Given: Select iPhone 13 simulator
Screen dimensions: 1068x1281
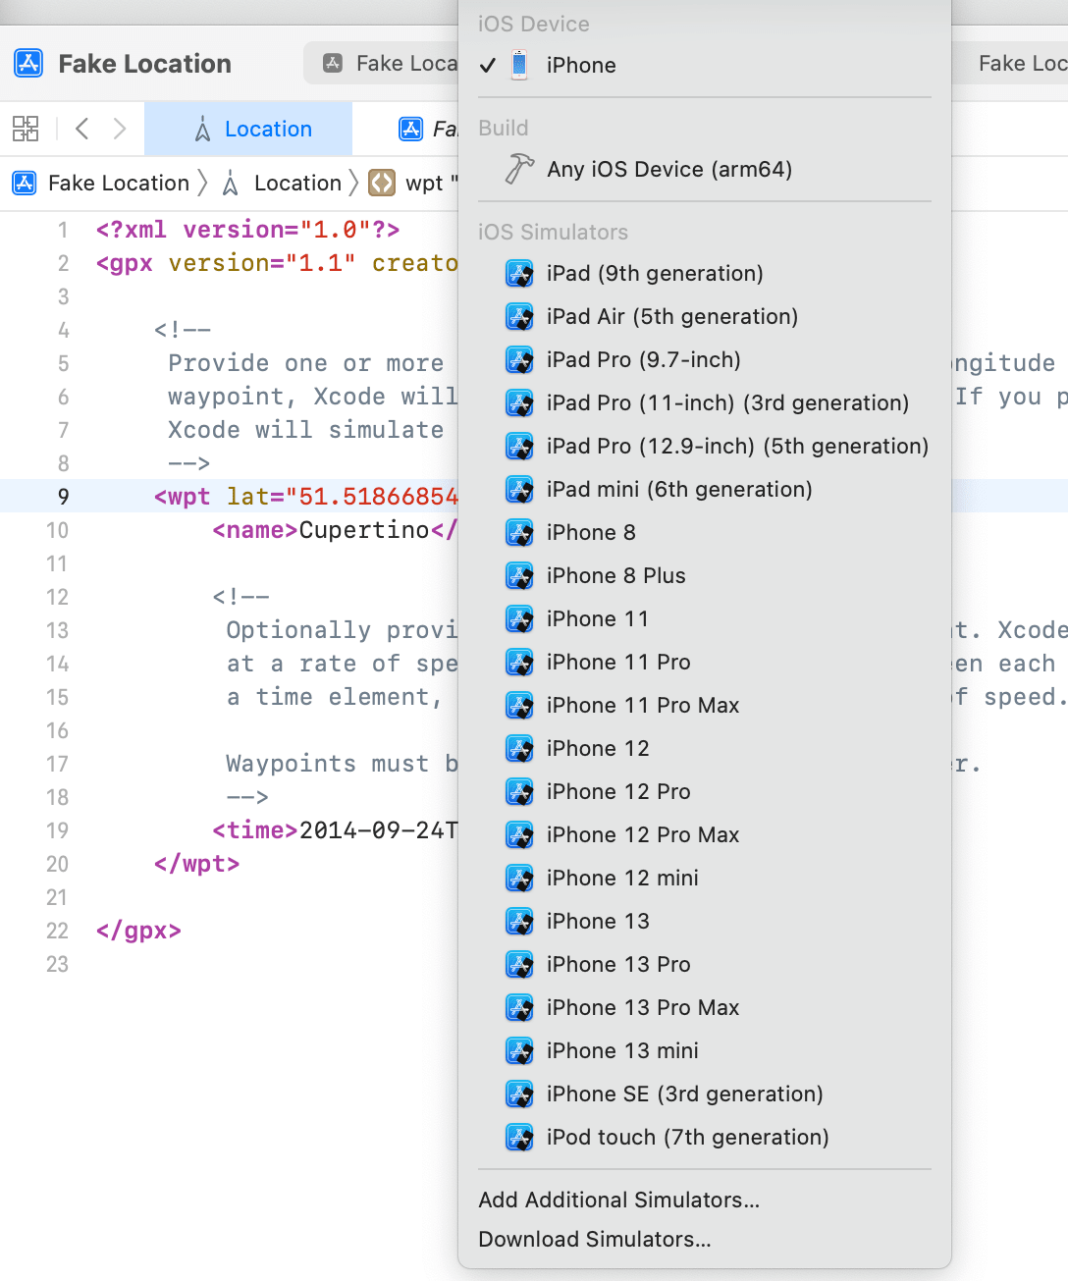Looking at the screenshot, I should pos(705,921).
